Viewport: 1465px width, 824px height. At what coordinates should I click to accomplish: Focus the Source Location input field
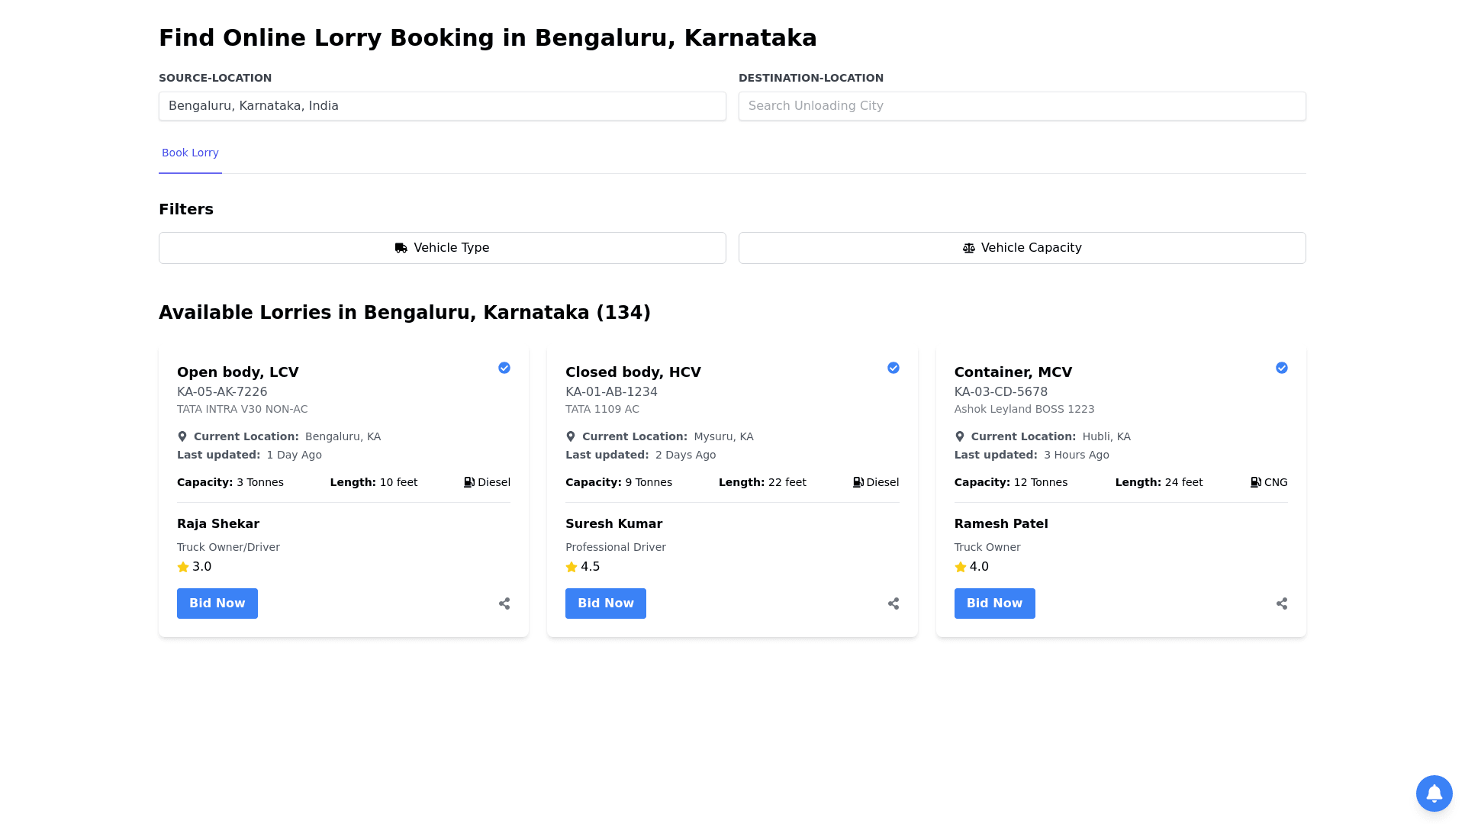(x=443, y=106)
